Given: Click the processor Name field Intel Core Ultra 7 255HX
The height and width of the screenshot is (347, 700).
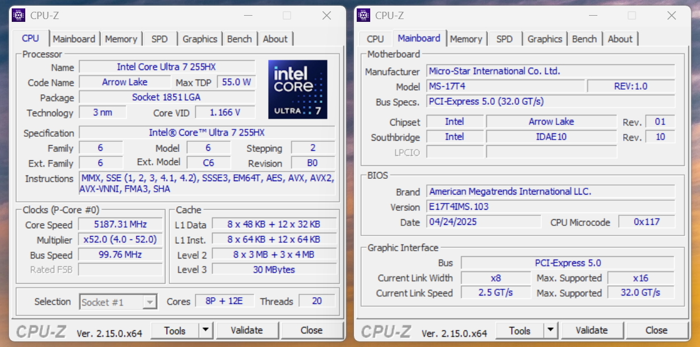Looking at the screenshot, I should [167, 67].
